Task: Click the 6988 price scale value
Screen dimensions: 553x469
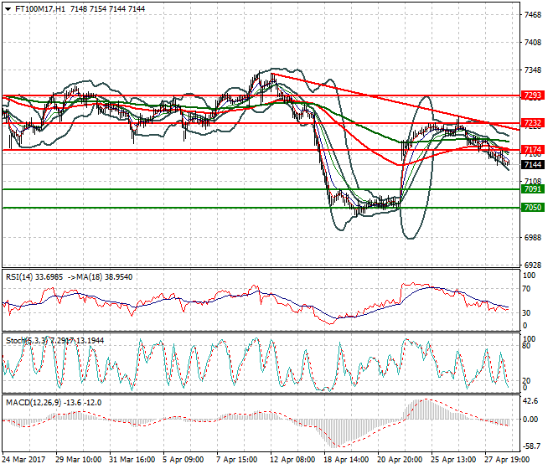Action: pos(533,238)
